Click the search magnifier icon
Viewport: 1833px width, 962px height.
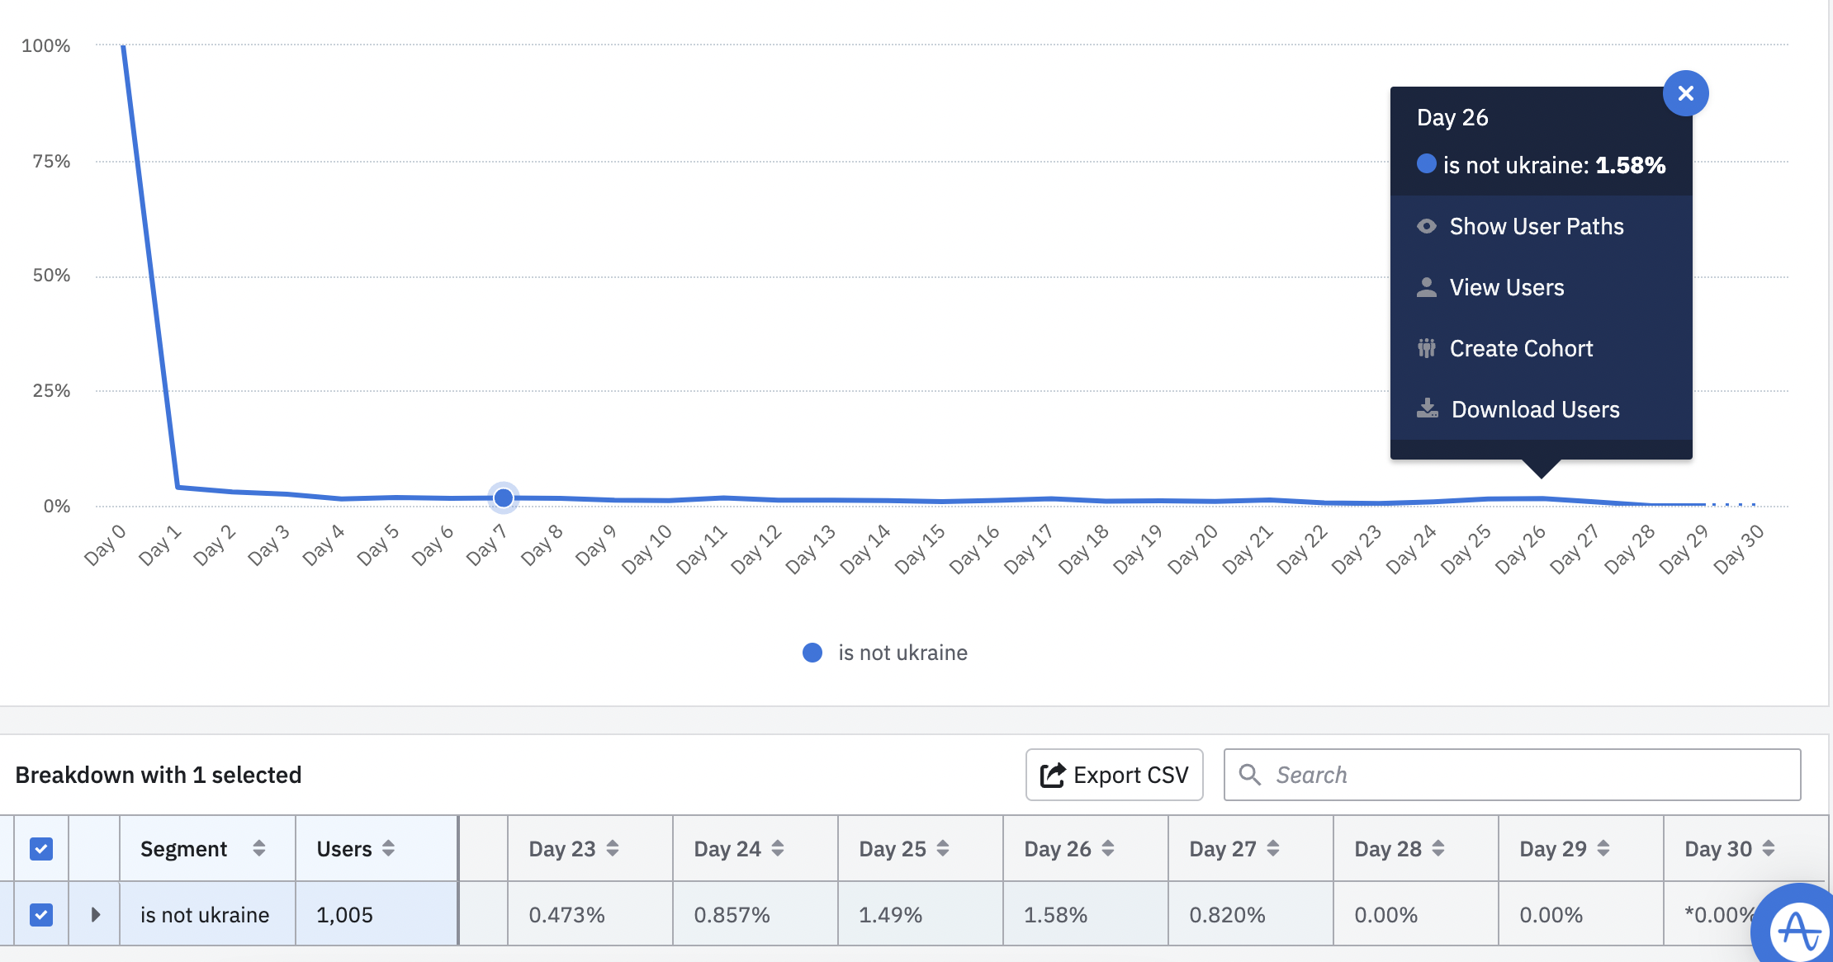point(1250,775)
